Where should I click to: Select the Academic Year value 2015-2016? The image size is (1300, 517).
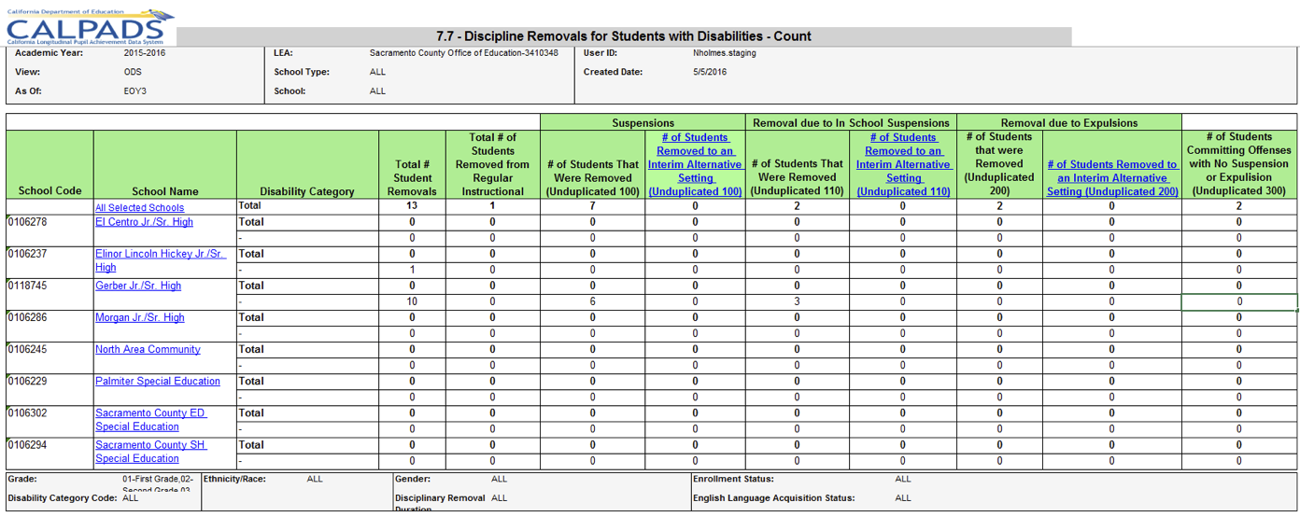click(145, 53)
